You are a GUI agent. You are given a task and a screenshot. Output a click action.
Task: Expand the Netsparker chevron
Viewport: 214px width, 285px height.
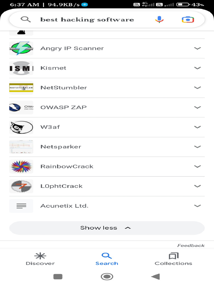click(197, 147)
